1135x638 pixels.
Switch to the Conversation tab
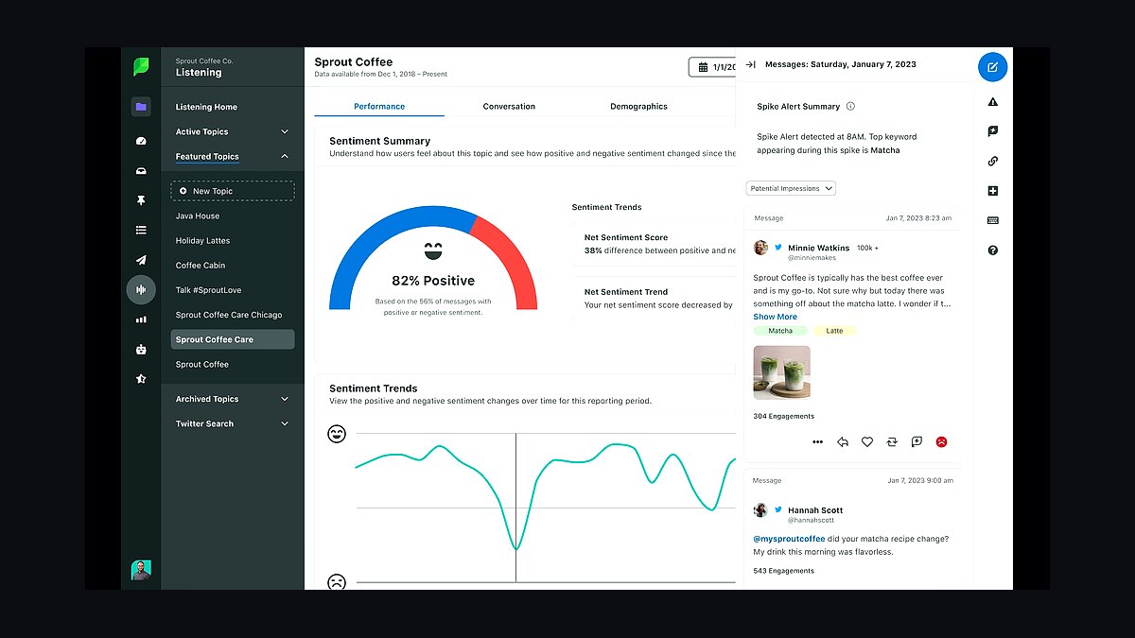click(509, 107)
